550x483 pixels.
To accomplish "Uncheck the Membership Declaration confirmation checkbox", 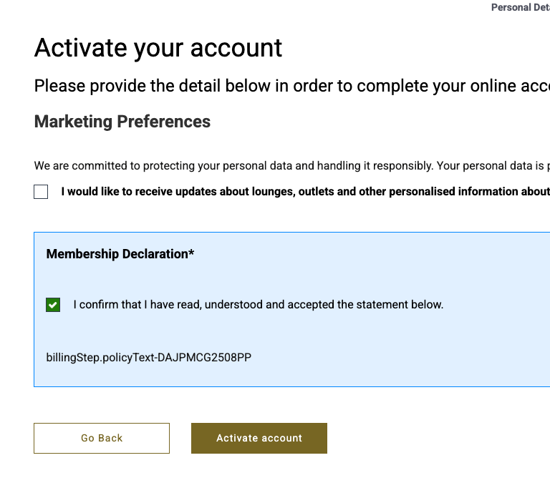I will click(53, 305).
